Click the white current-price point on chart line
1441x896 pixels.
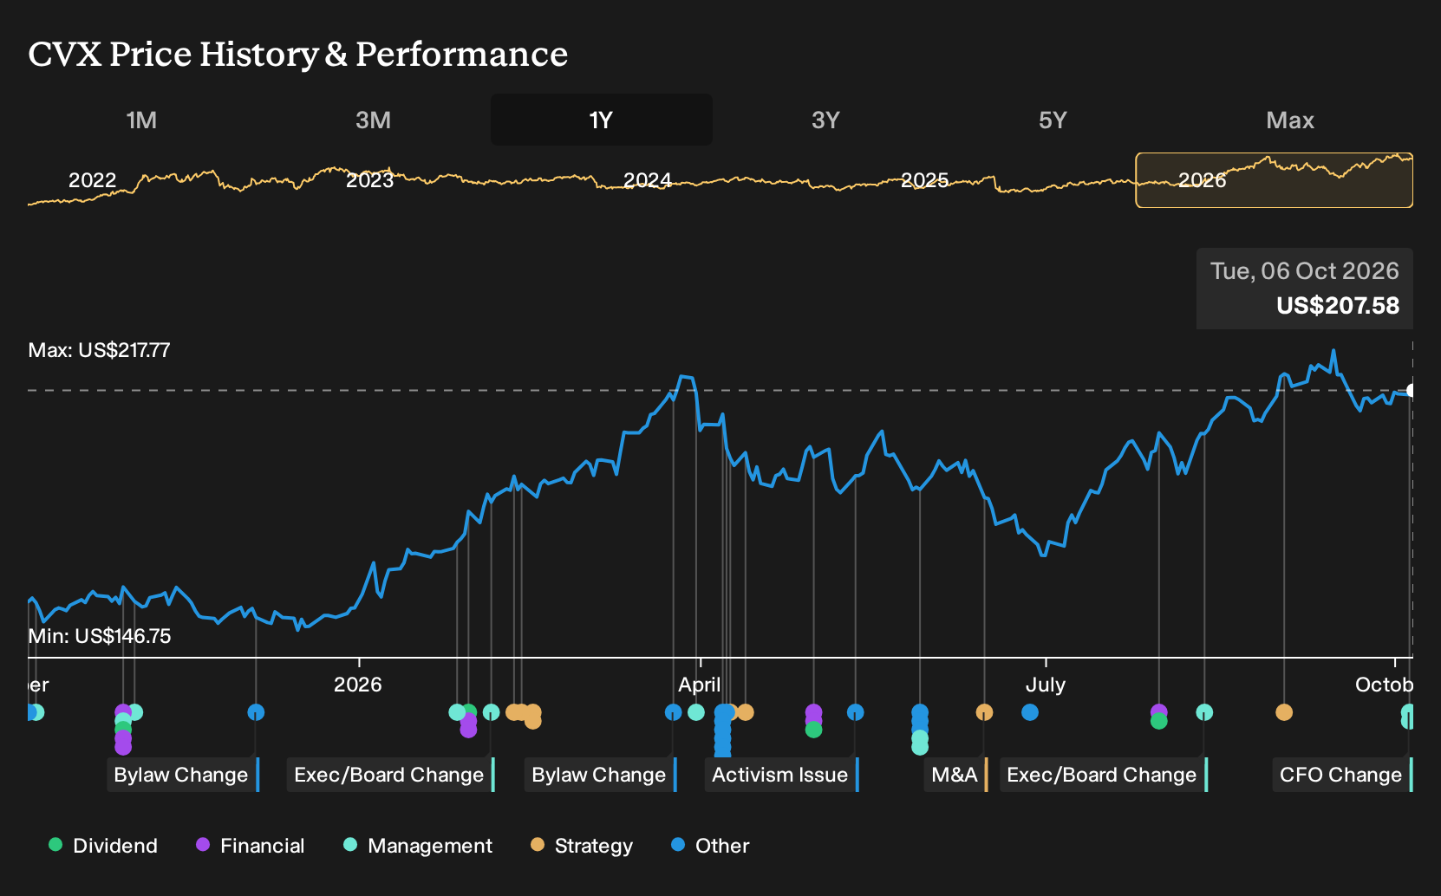1411,391
